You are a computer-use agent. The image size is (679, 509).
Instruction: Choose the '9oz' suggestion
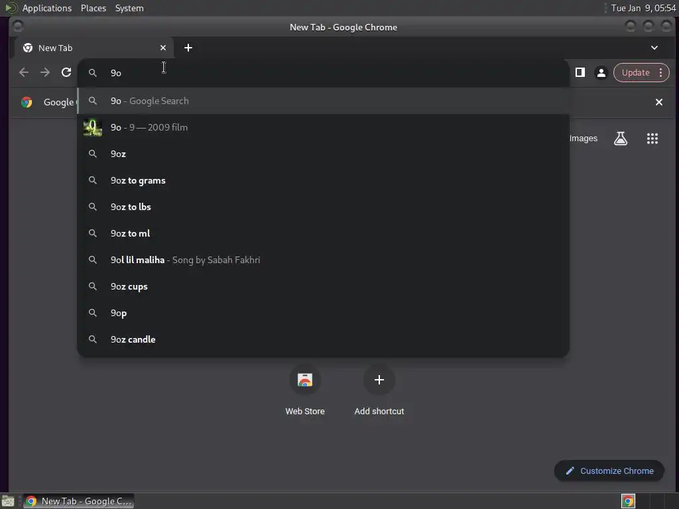[x=323, y=154]
